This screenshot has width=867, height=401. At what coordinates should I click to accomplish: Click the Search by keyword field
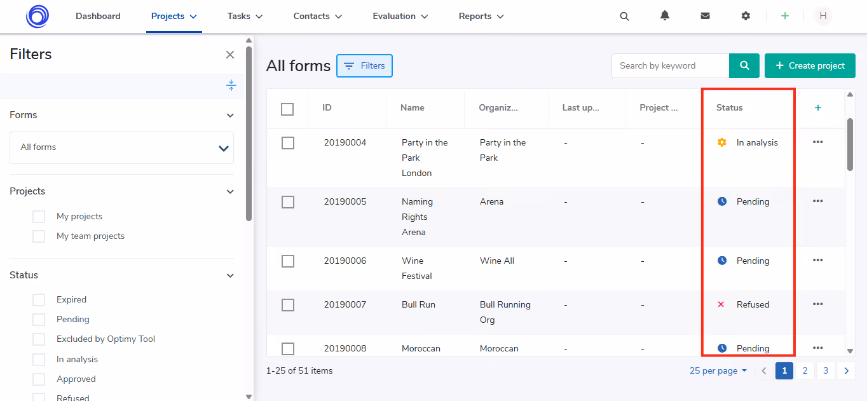pos(670,65)
